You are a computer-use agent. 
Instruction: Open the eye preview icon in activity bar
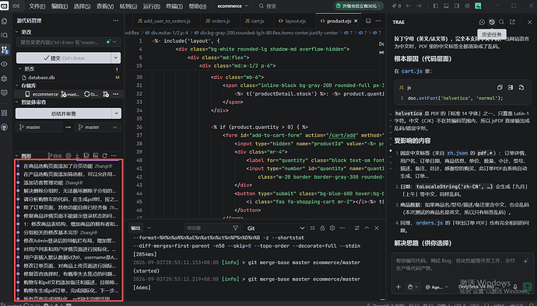click(5, 64)
